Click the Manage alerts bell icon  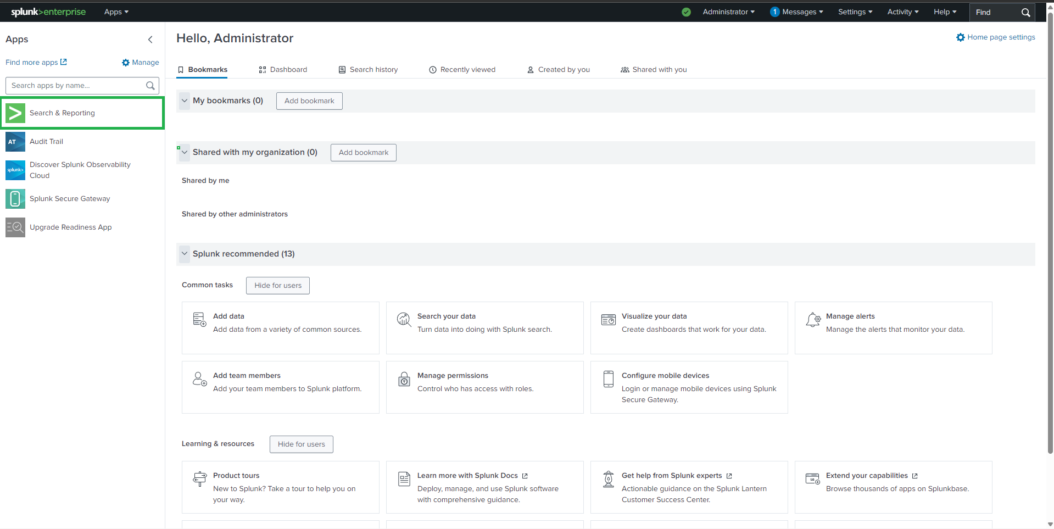(x=813, y=320)
